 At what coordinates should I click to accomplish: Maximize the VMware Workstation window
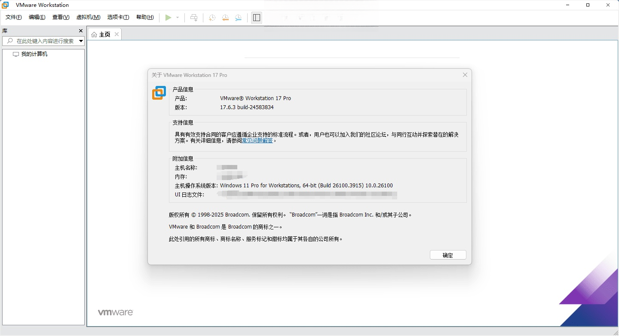588,5
